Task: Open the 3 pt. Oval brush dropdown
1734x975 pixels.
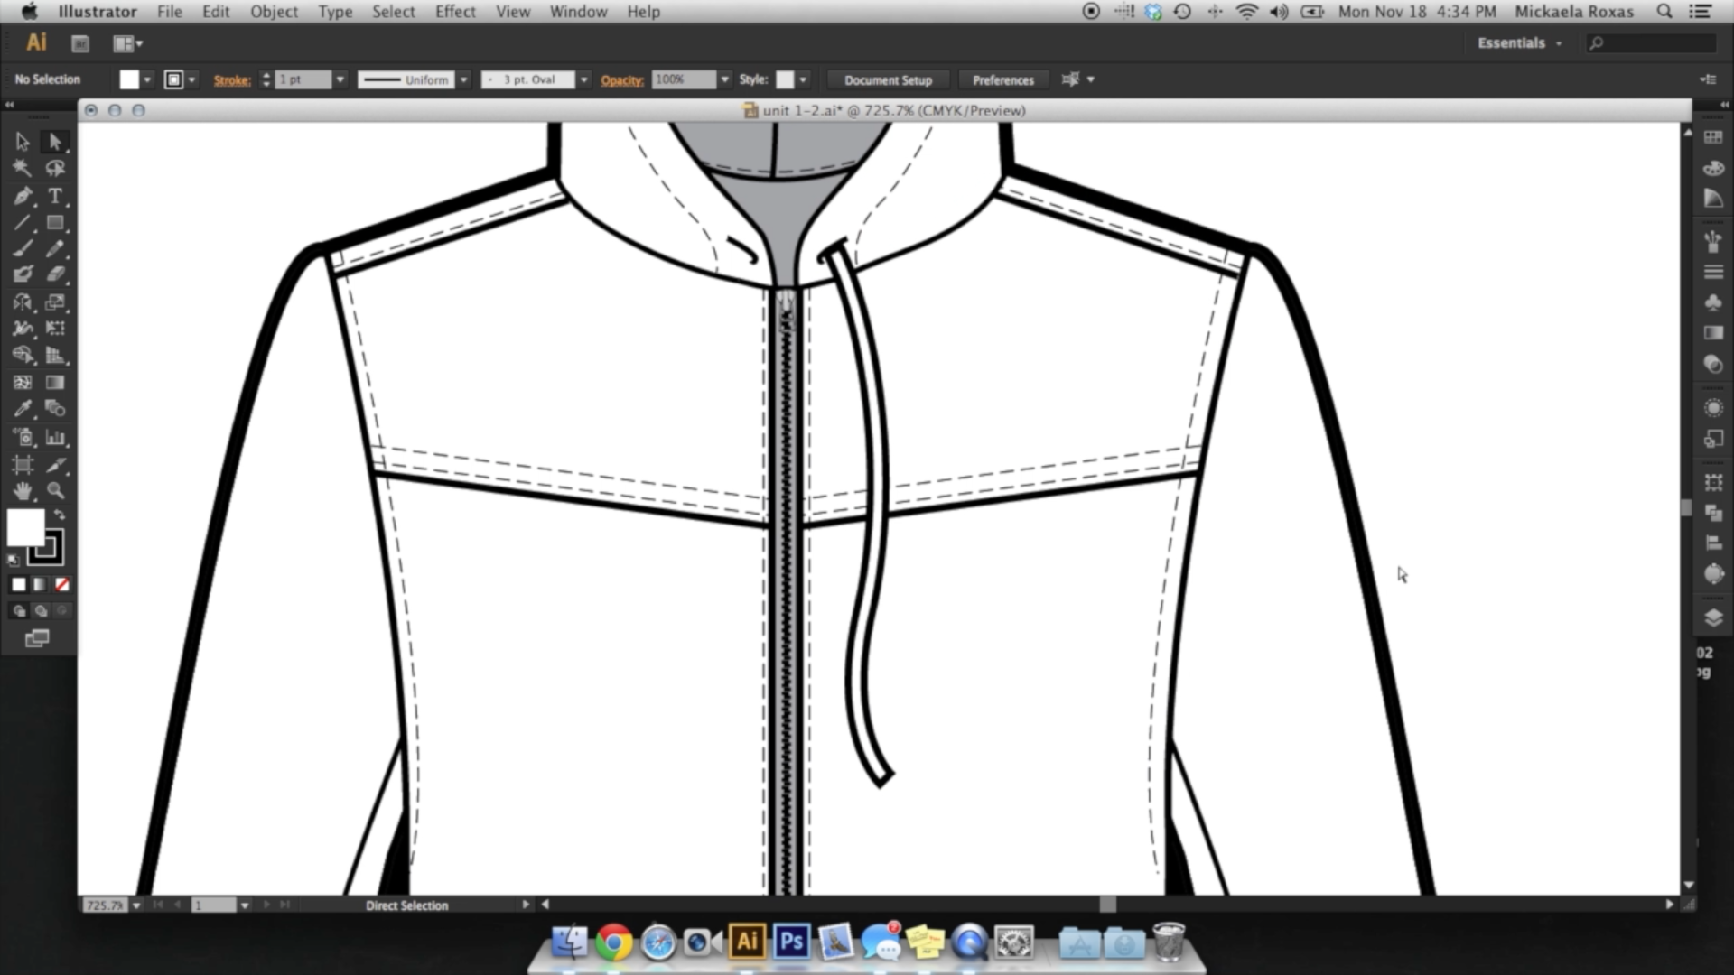Action: tap(584, 79)
